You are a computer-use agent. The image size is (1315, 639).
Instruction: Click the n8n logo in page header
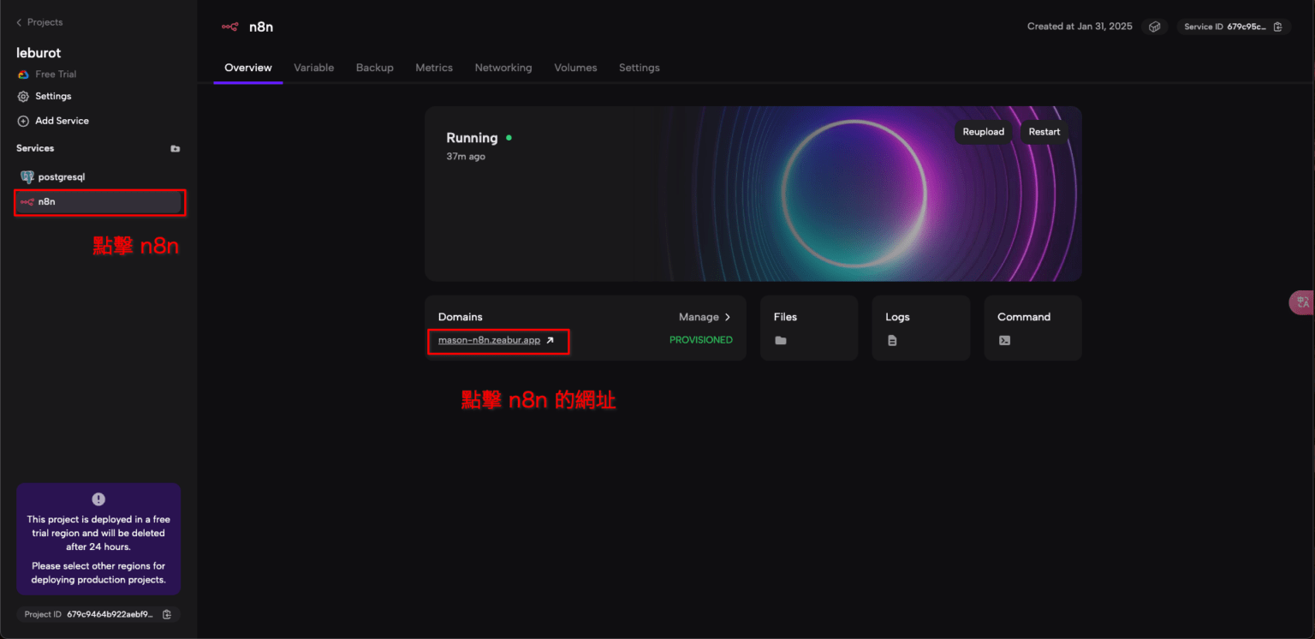pos(229,27)
